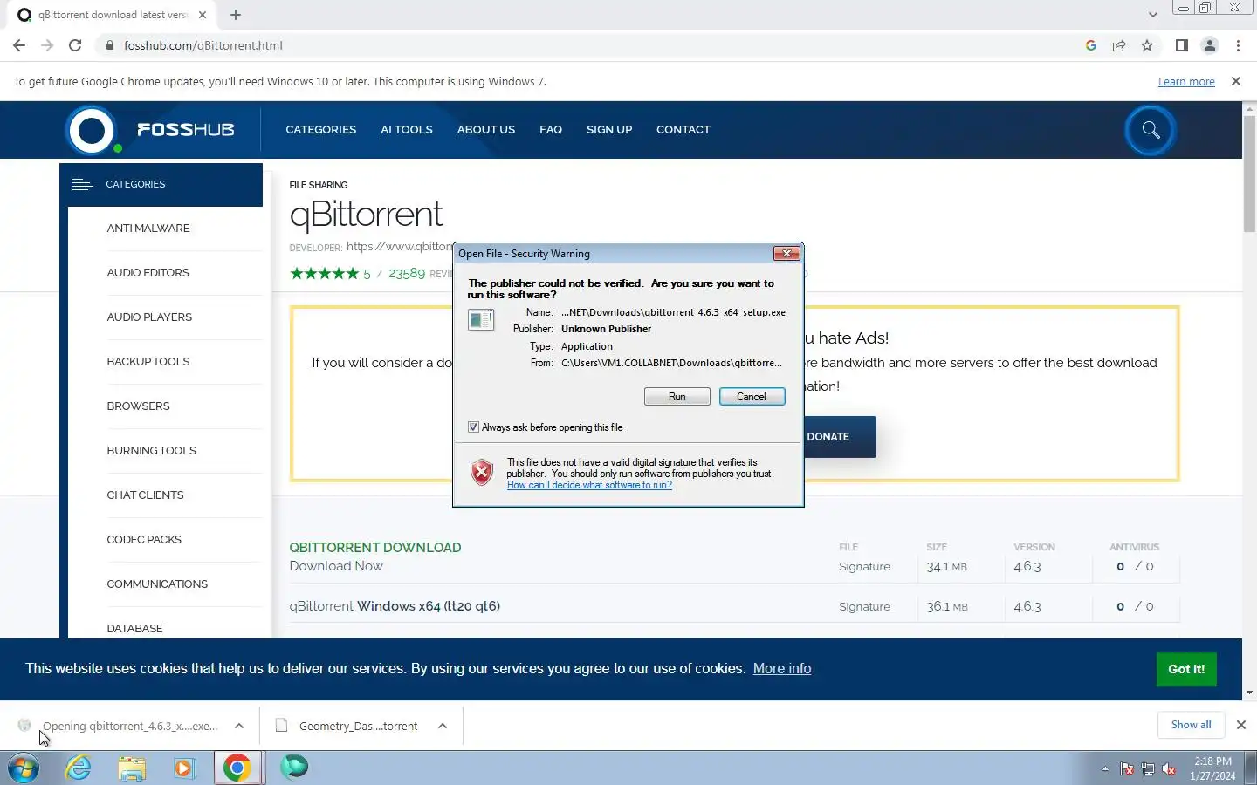This screenshot has height=785, width=1257.
Task: Click the Google icon in address bar
Action: 1090,45
